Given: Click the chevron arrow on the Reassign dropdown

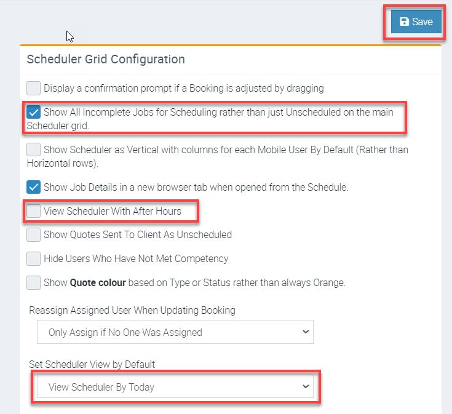Looking at the screenshot, I should click(306, 332).
